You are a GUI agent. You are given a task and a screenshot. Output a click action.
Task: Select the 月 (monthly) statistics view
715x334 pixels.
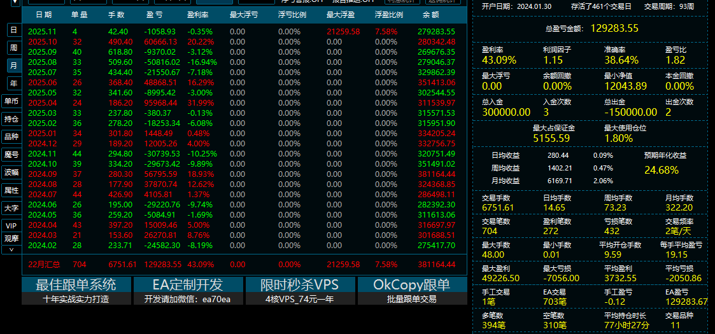point(13,66)
